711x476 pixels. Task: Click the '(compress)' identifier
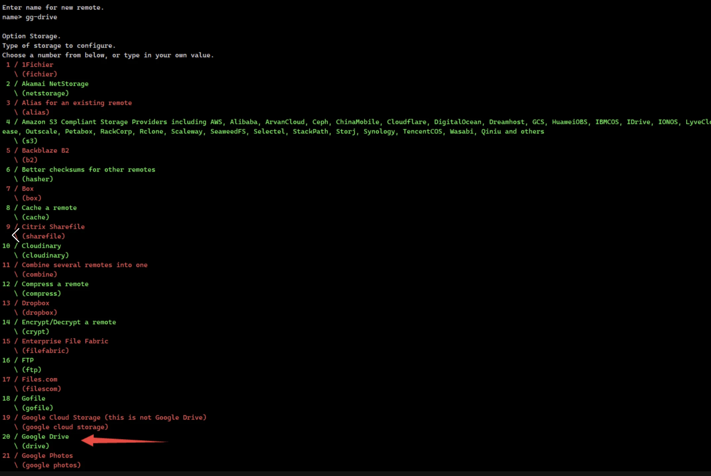[41, 294]
